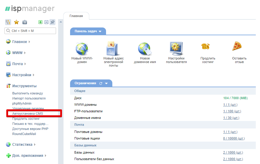Viewport: 260px width, 164px height.
Task: Open WWW-домены 1 / 1 link
Action: [x=230, y=105]
